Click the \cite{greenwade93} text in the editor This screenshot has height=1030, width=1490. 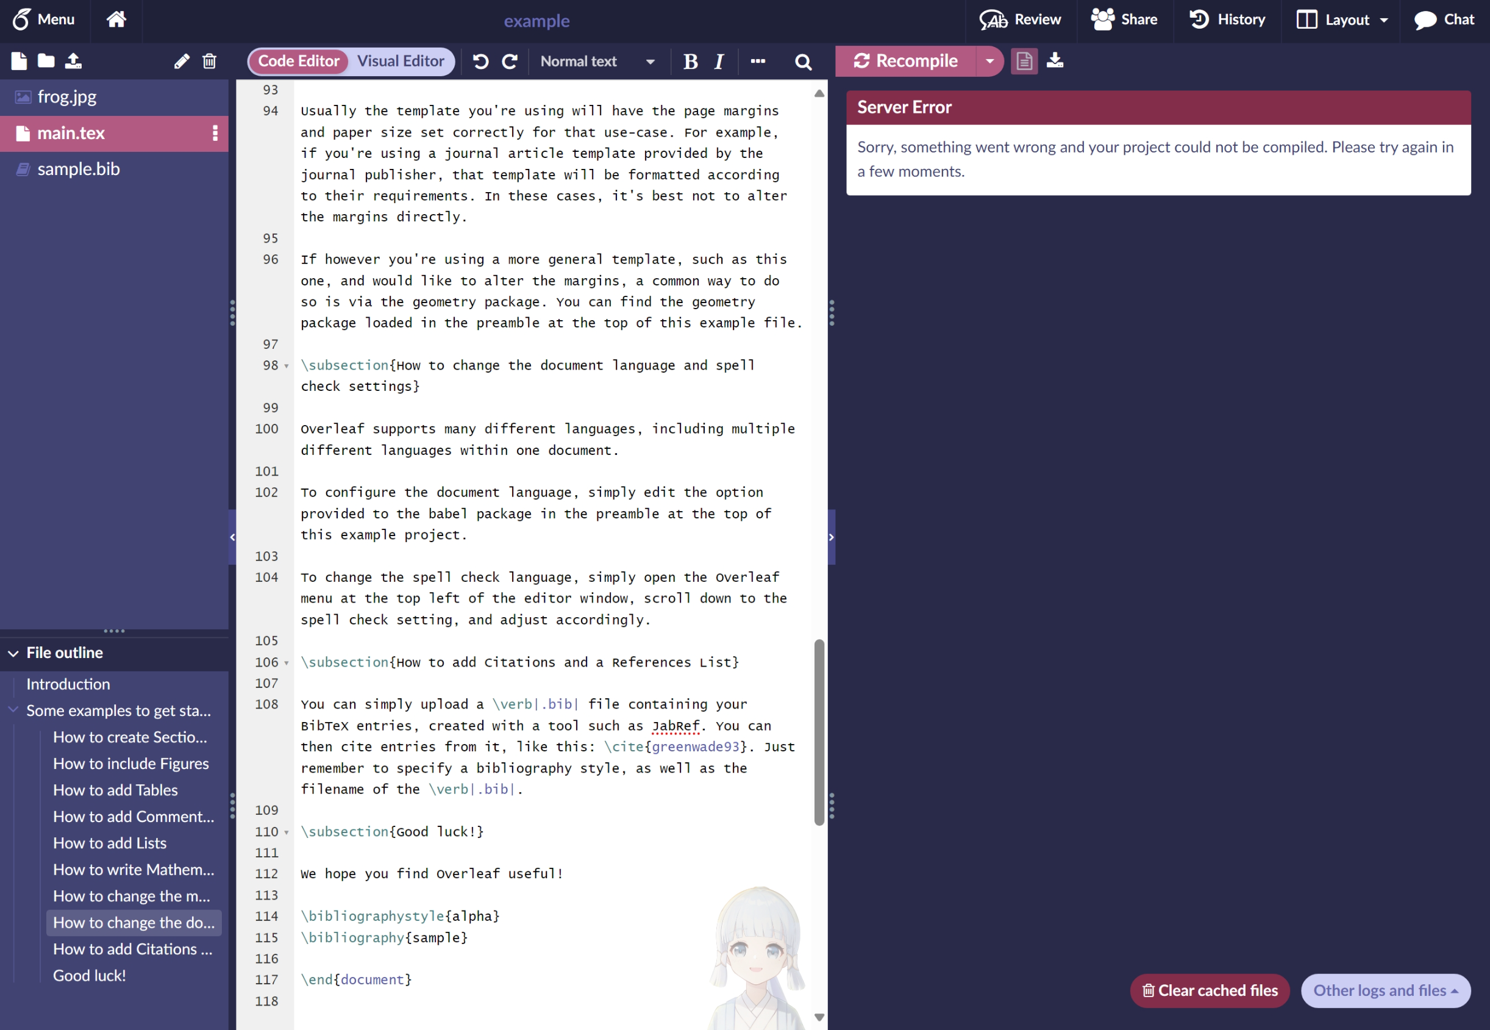coord(675,747)
